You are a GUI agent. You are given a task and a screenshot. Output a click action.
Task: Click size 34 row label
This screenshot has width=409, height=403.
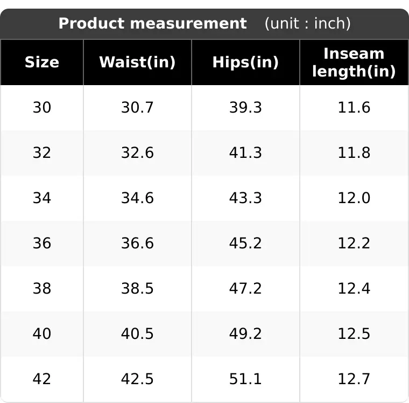[x=42, y=198]
